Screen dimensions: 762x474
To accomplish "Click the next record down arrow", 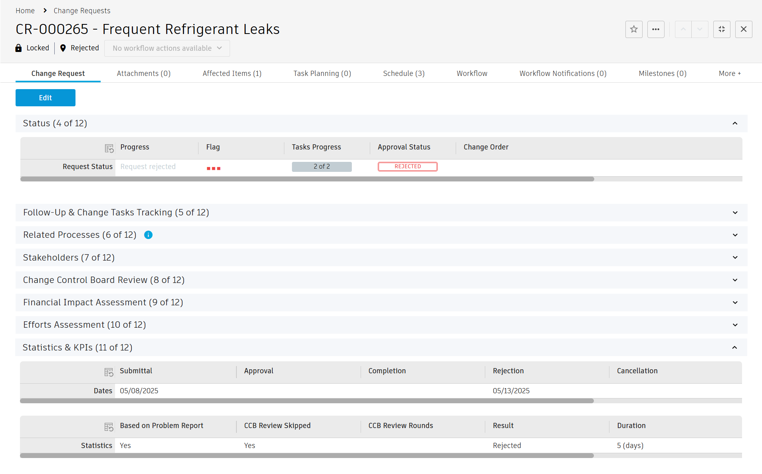I will [700, 29].
